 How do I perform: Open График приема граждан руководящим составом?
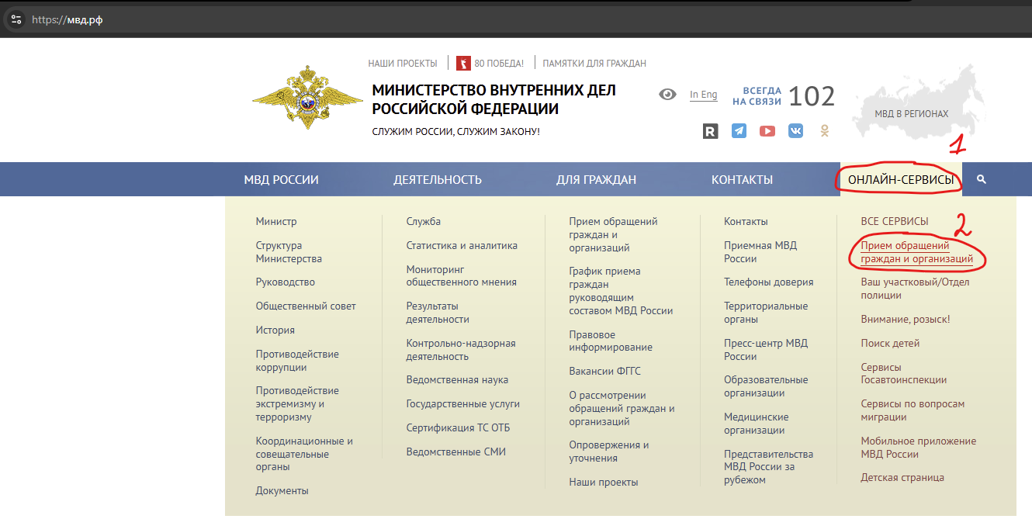pyautogui.click(x=621, y=291)
